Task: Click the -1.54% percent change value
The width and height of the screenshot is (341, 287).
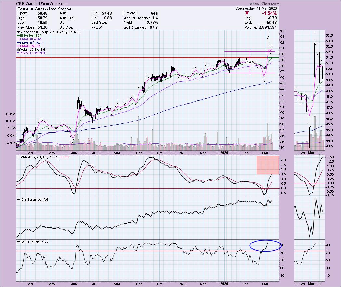Action: (x=269, y=13)
